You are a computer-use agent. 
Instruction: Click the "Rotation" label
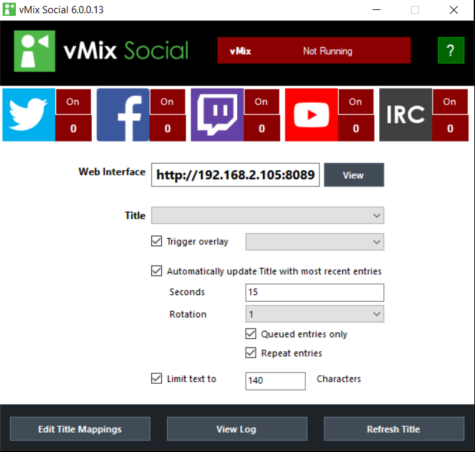click(x=188, y=314)
